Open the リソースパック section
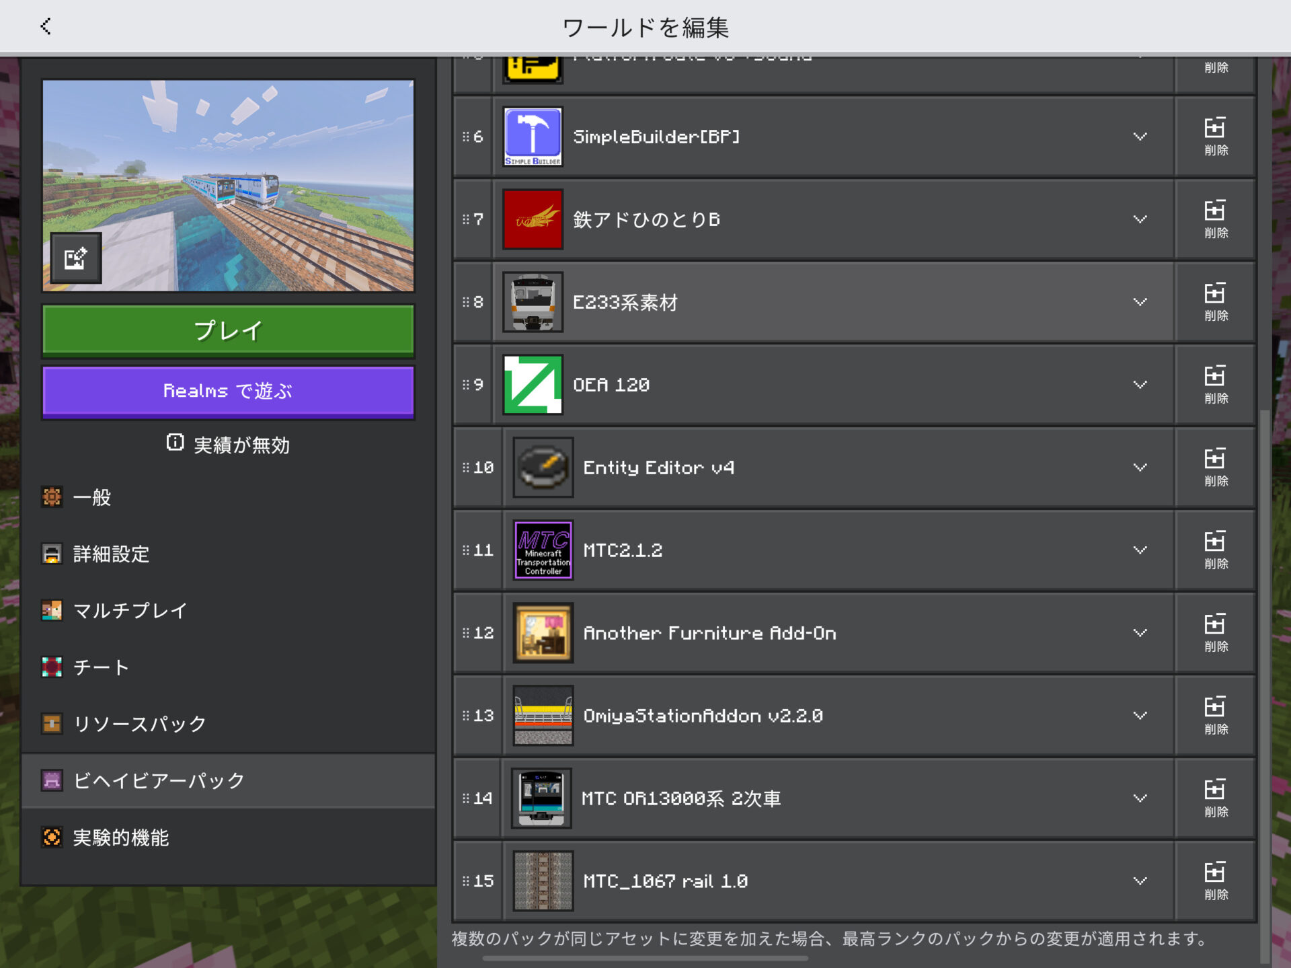The width and height of the screenshot is (1291, 968). [139, 724]
